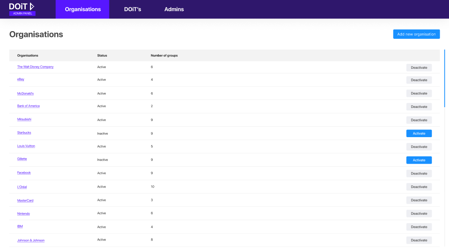Open the MasterCard organisation link
Image resolution: width=449 pixels, height=252 pixels.
(25, 201)
